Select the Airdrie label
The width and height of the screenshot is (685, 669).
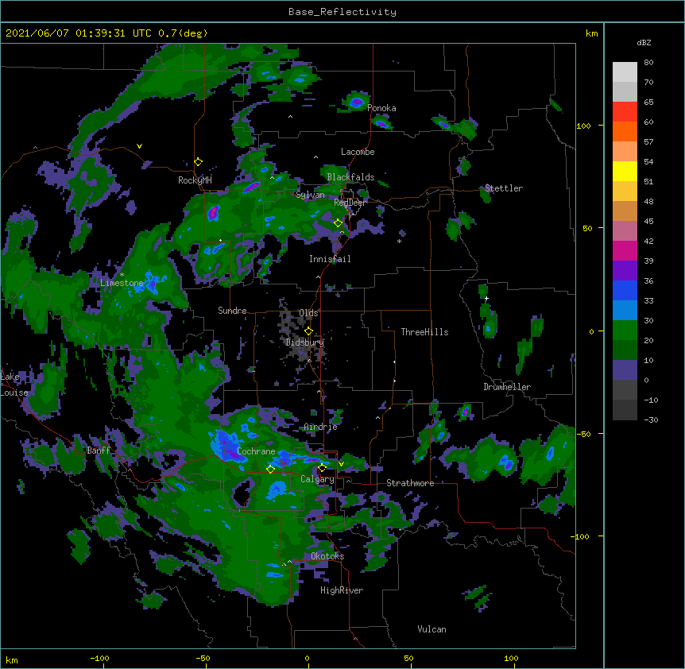[x=321, y=427]
